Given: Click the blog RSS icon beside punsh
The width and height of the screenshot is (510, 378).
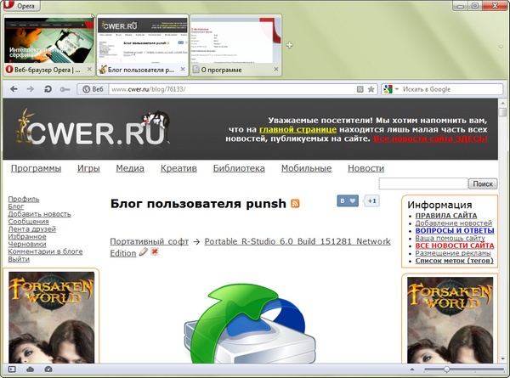Looking at the screenshot, I should 296,204.
